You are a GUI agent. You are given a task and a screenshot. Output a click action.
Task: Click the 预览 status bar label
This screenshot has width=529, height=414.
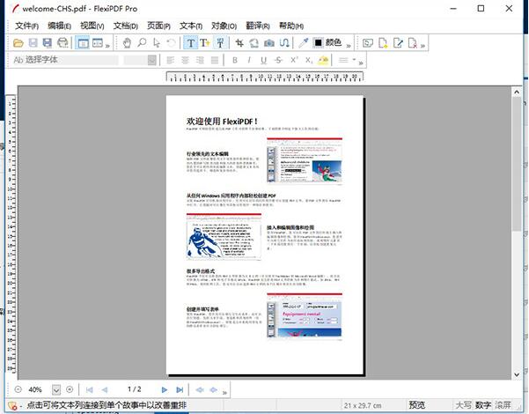(417, 404)
